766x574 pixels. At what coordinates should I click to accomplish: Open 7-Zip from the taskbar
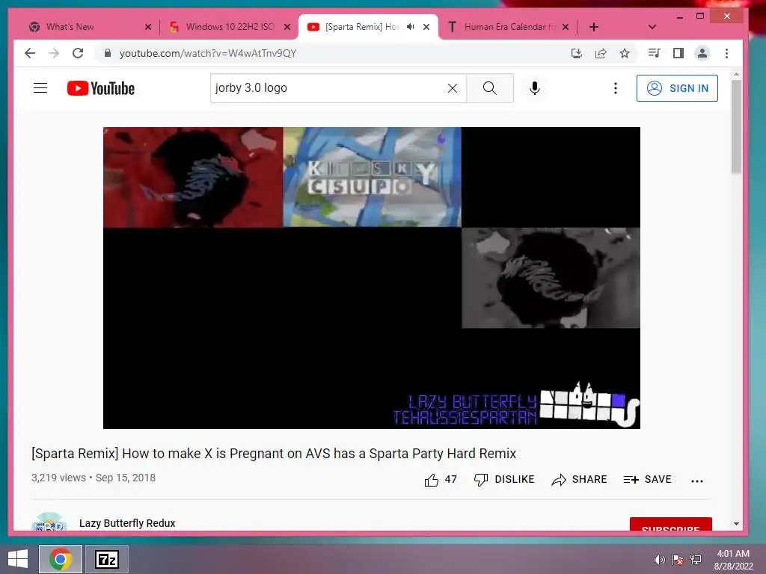pos(107,559)
